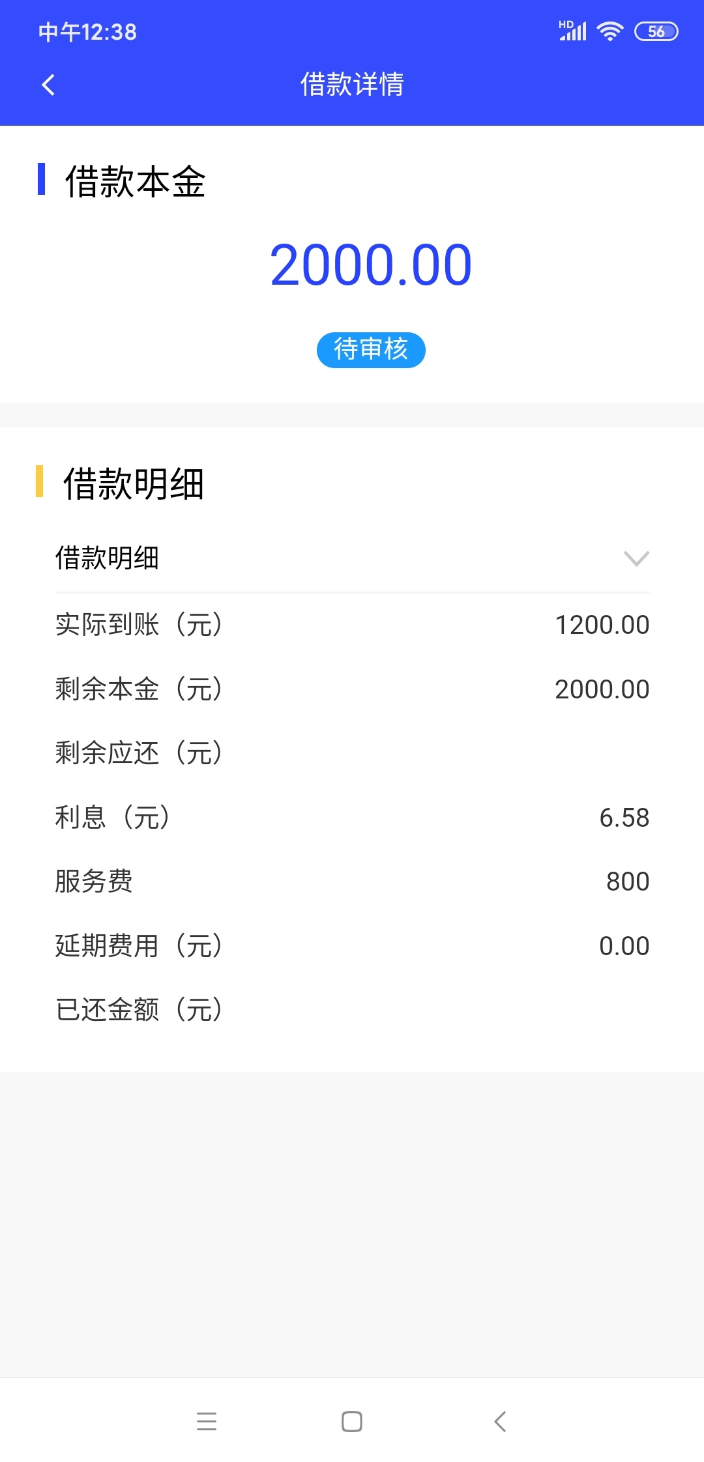Tap the 利息 value 6.58
Image resolution: width=704 pixels, height=1462 pixels.
624,818
